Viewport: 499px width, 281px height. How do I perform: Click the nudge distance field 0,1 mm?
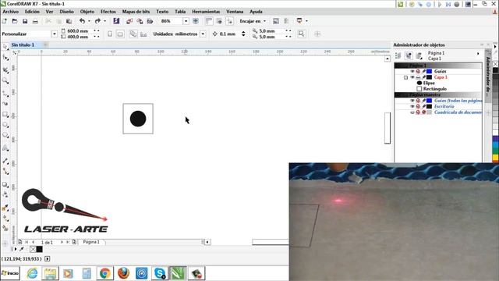[229, 34]
